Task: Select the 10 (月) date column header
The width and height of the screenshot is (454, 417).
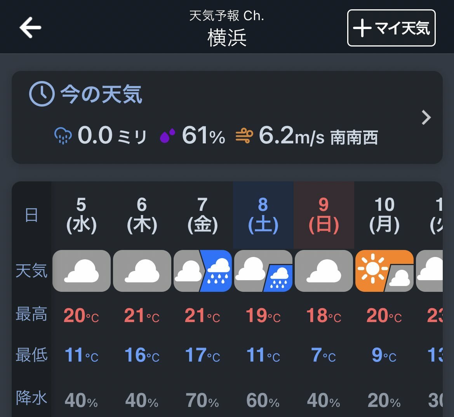Action: [384, 215]
